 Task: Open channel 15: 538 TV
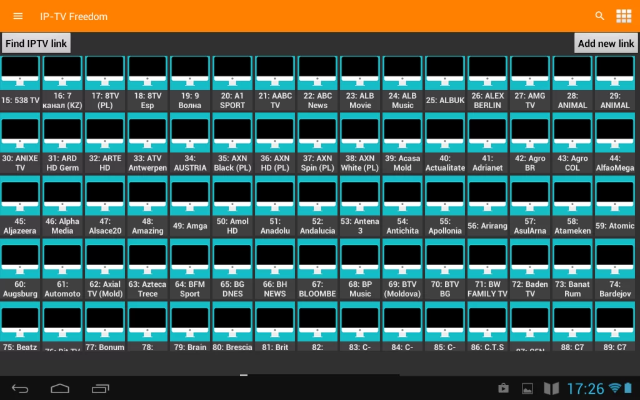pyautogui.click(x=20, y=83)
